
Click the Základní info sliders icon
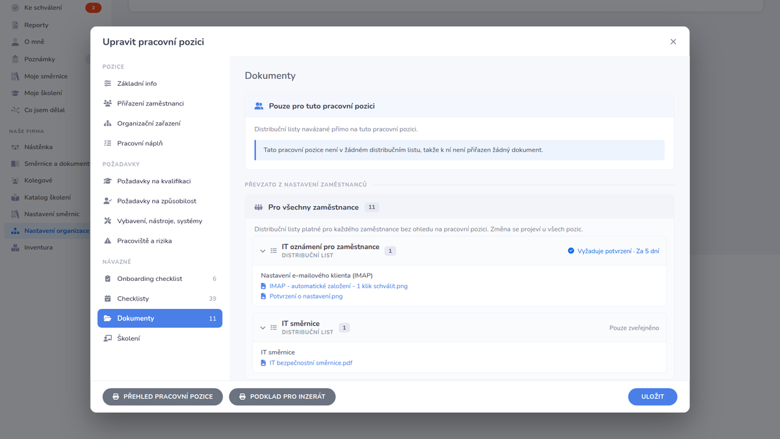[x=108, y=84]
